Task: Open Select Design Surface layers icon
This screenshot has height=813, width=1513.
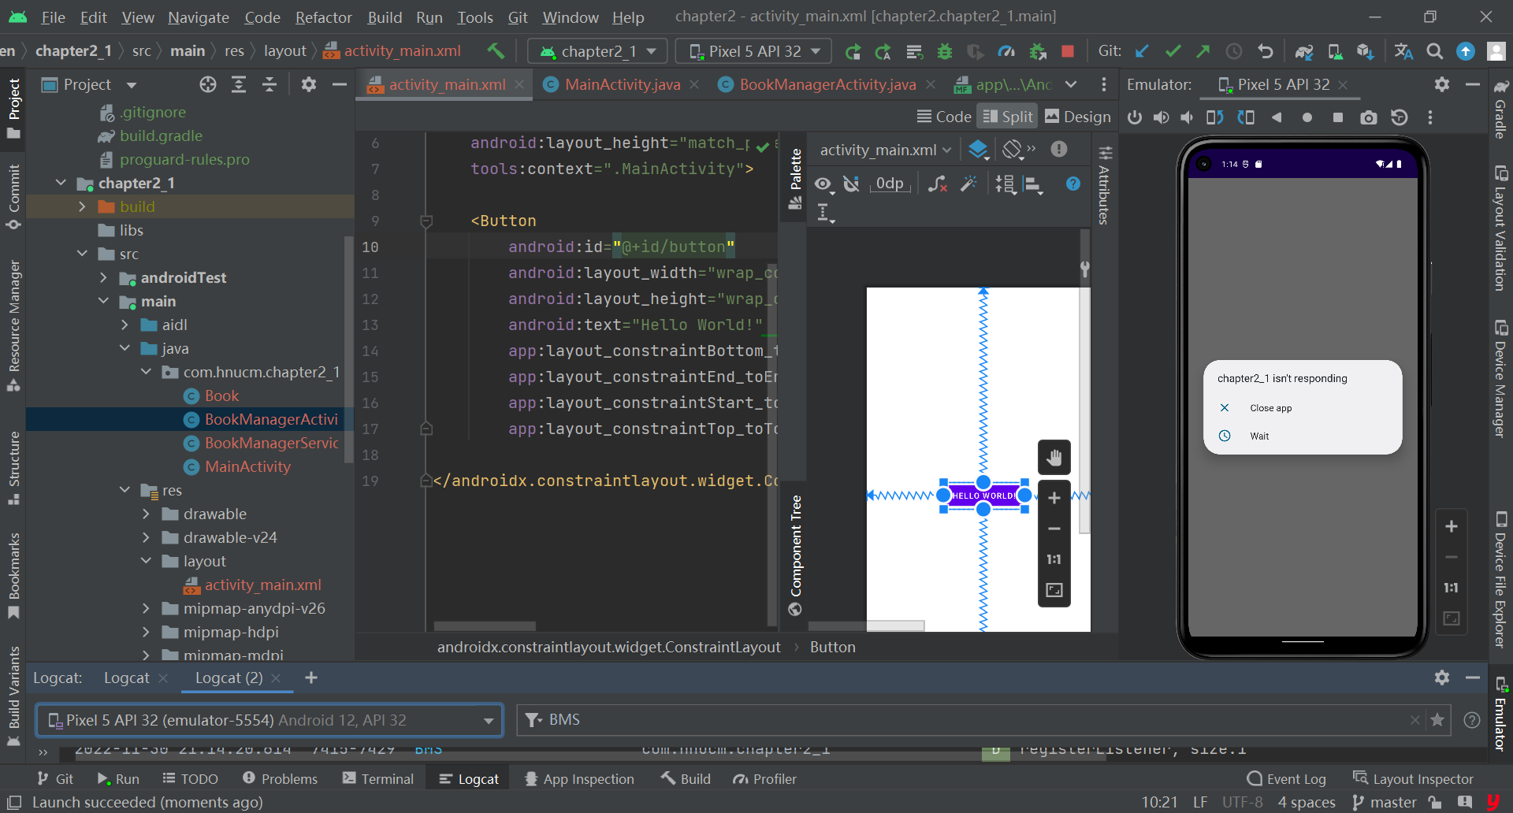Action: (x=979, y=149)
